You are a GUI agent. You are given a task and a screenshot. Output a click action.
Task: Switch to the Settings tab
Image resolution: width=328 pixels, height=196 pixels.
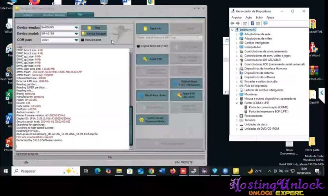tap(27, 15)
